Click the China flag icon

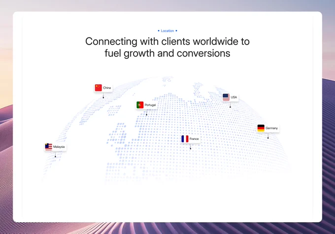click(98, 88)
